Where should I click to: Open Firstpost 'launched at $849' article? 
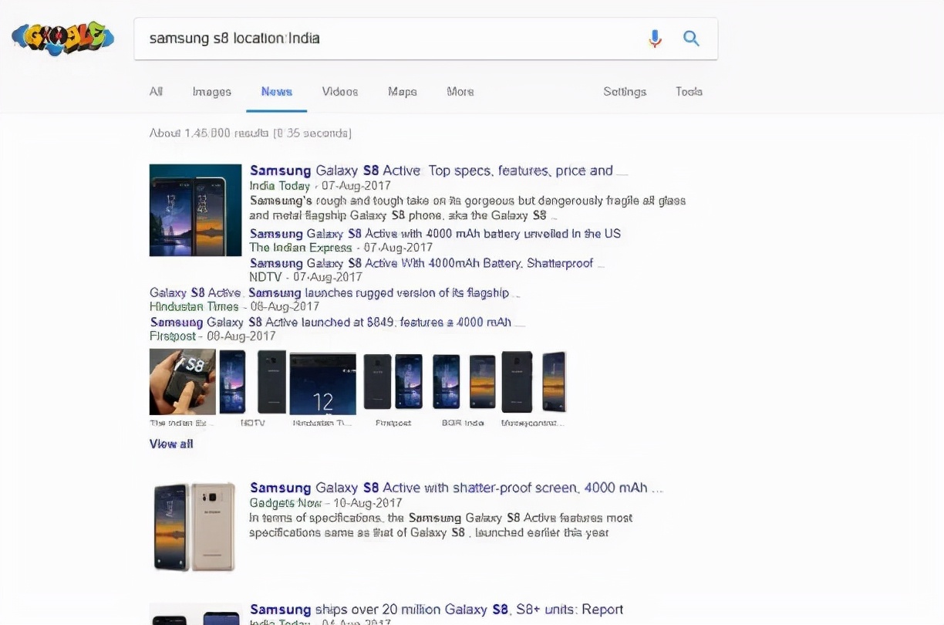pyautogui.click(x=337, y=322)
